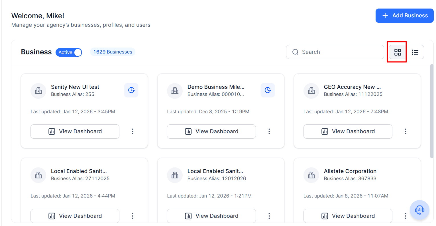Image resolution: width=436 pixels, height=226 pixels.
Task: Click building icon for Alias 27112025 card
Action: tap(38, 175)
